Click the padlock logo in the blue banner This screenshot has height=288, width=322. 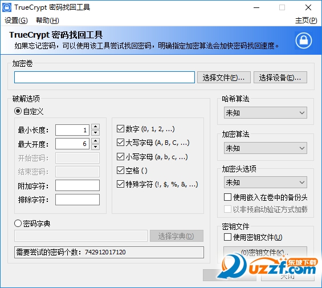pyautogui.click(x=304, y=40)
